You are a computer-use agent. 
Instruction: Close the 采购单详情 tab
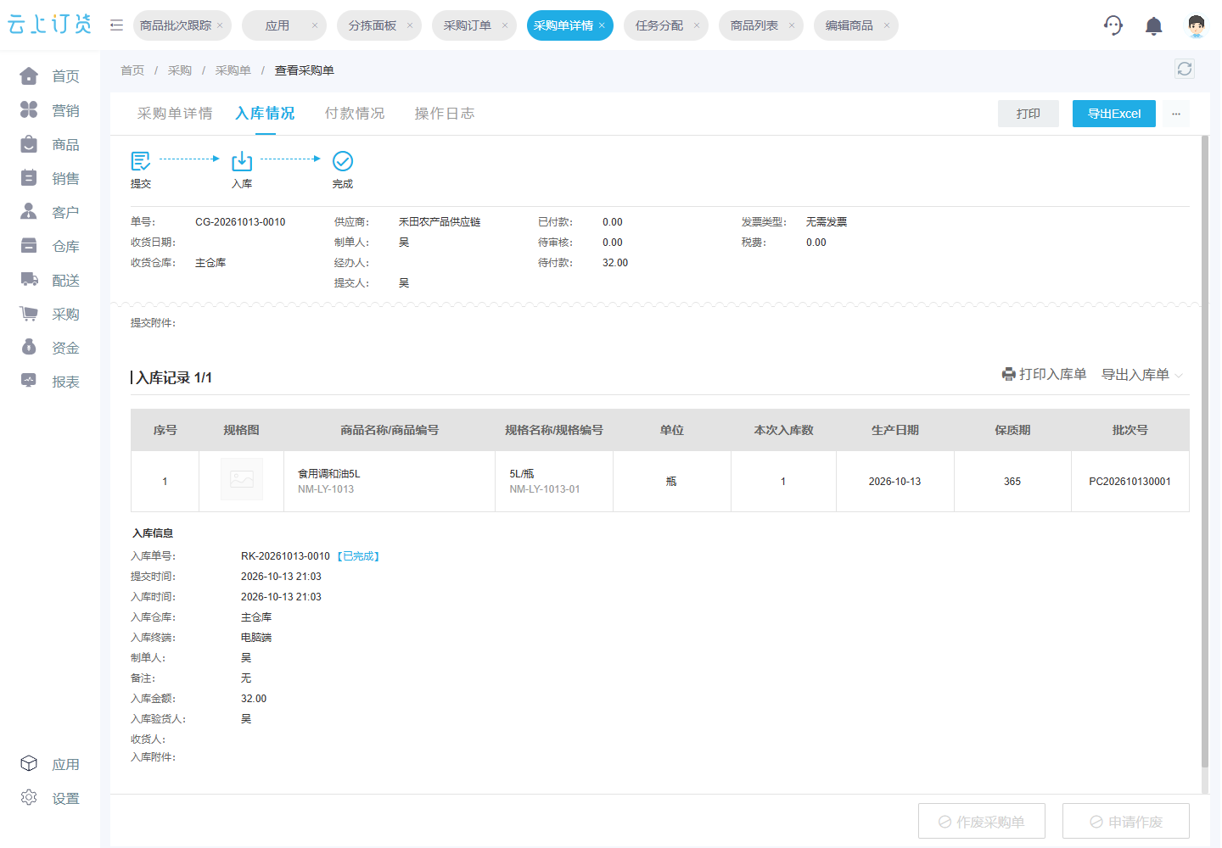pyautogui.click(x=602, y=25)
